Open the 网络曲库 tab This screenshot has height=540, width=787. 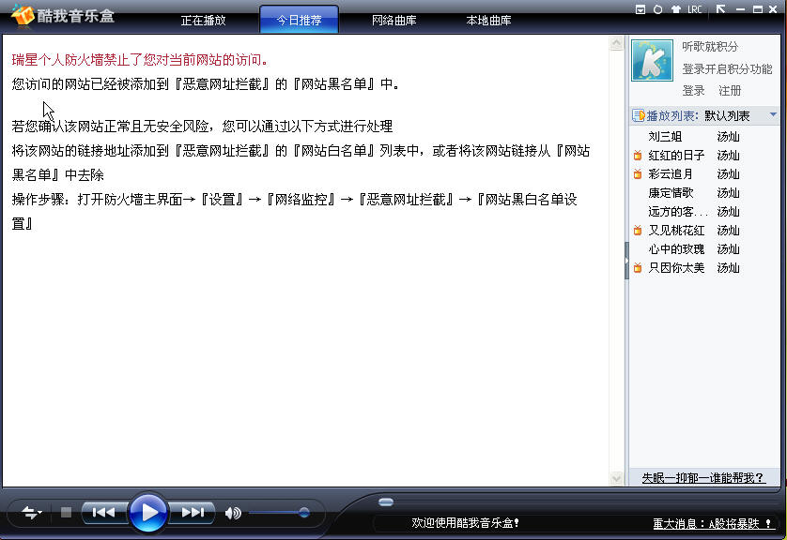394,20
